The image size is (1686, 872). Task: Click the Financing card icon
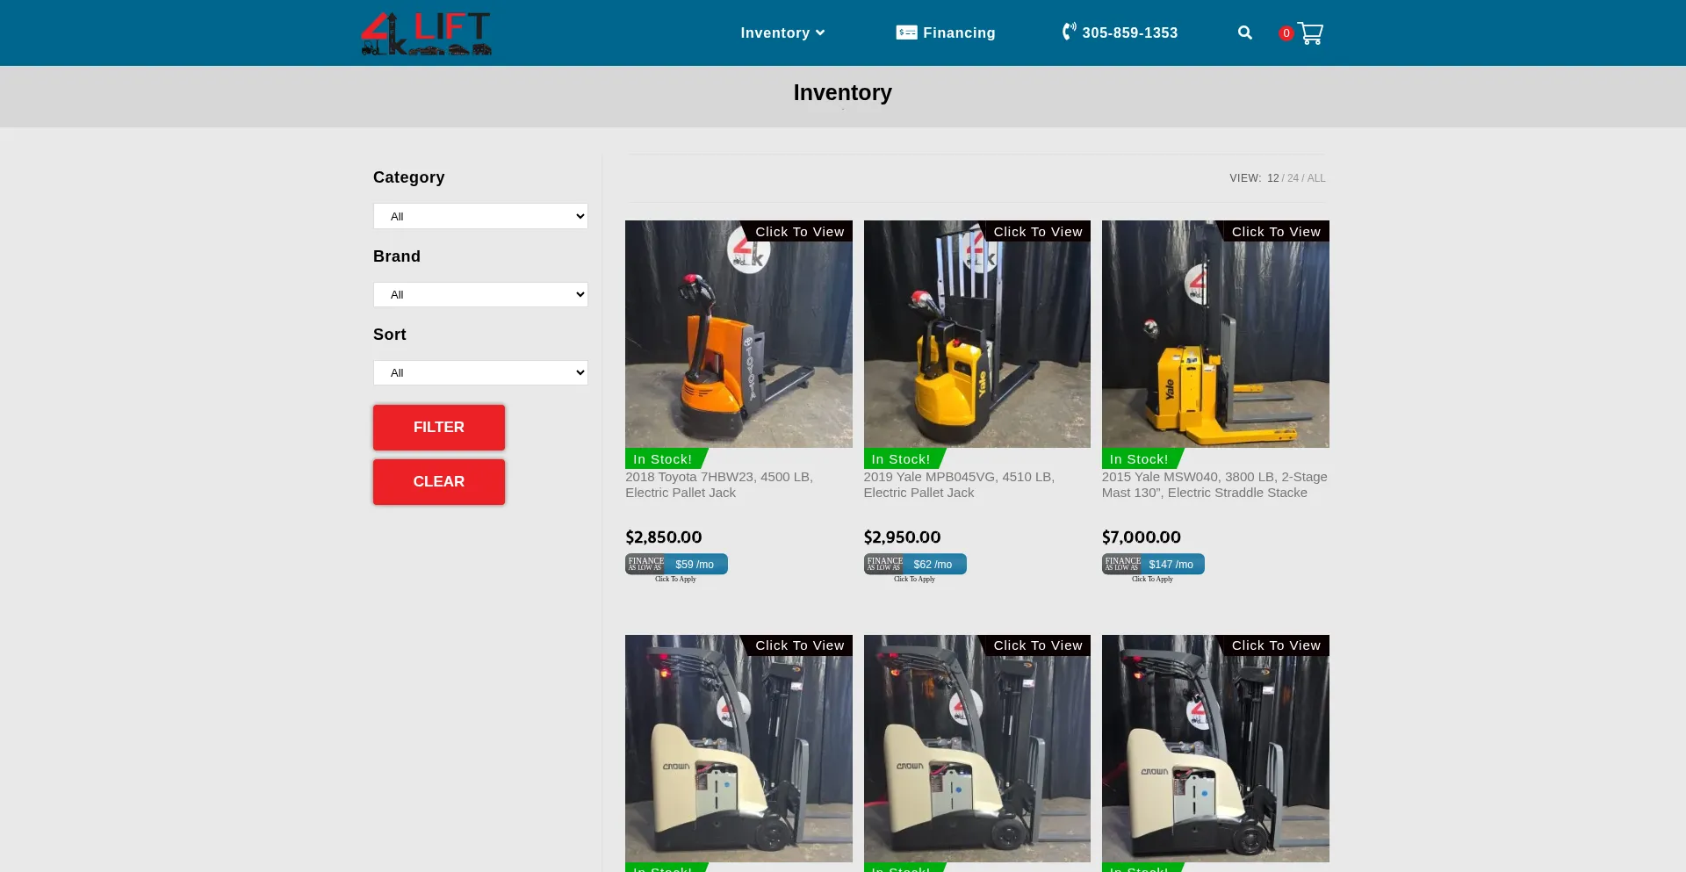point(906,32)
